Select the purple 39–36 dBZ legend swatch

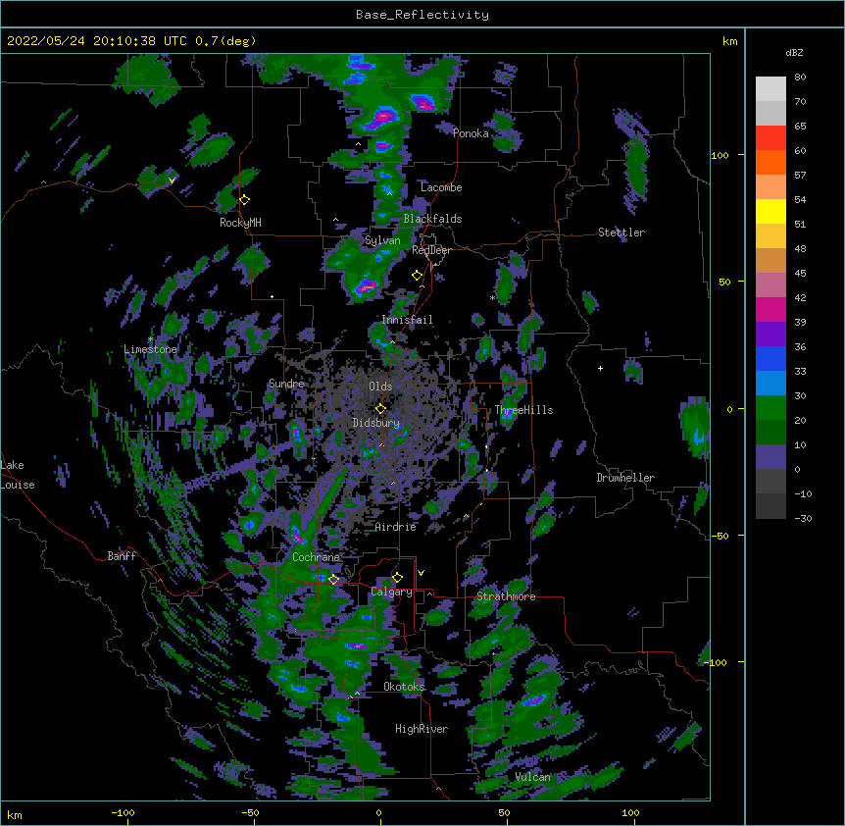tap(770, 335)
